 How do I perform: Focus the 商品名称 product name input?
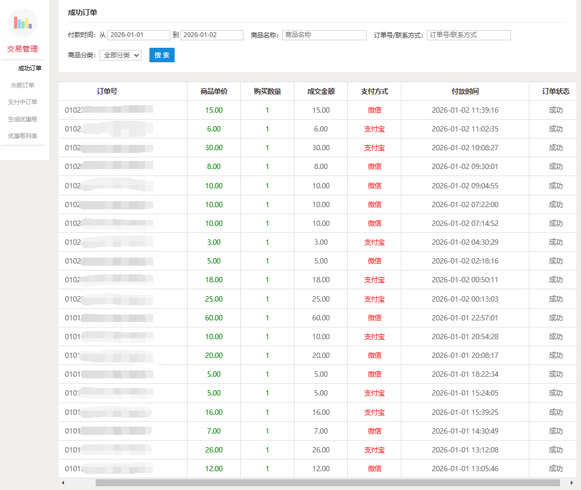point(324,35)
